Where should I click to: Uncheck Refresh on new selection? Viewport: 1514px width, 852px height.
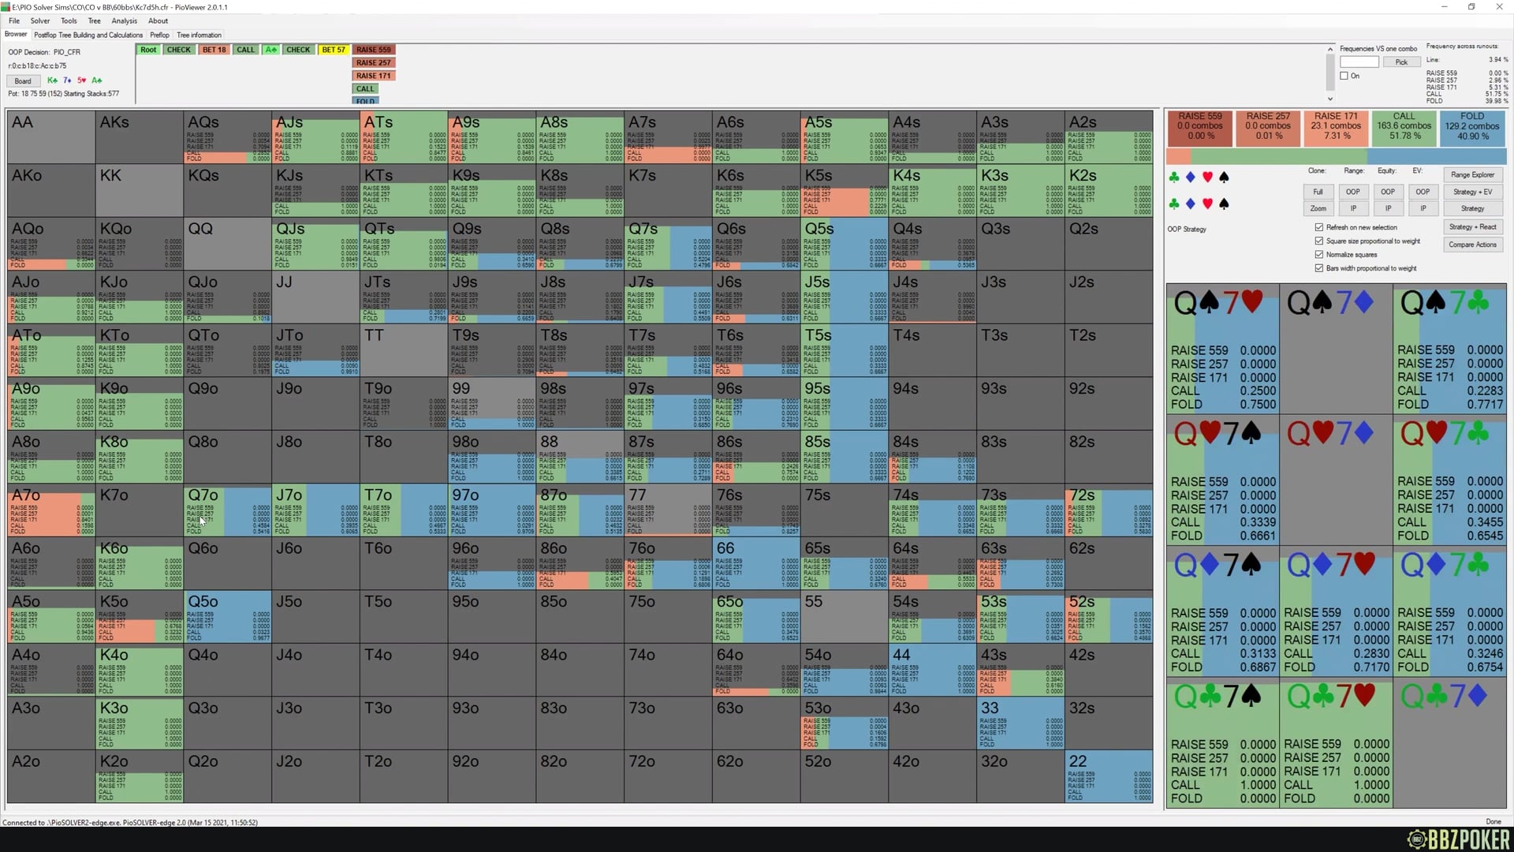click(x=1319, y=227)
